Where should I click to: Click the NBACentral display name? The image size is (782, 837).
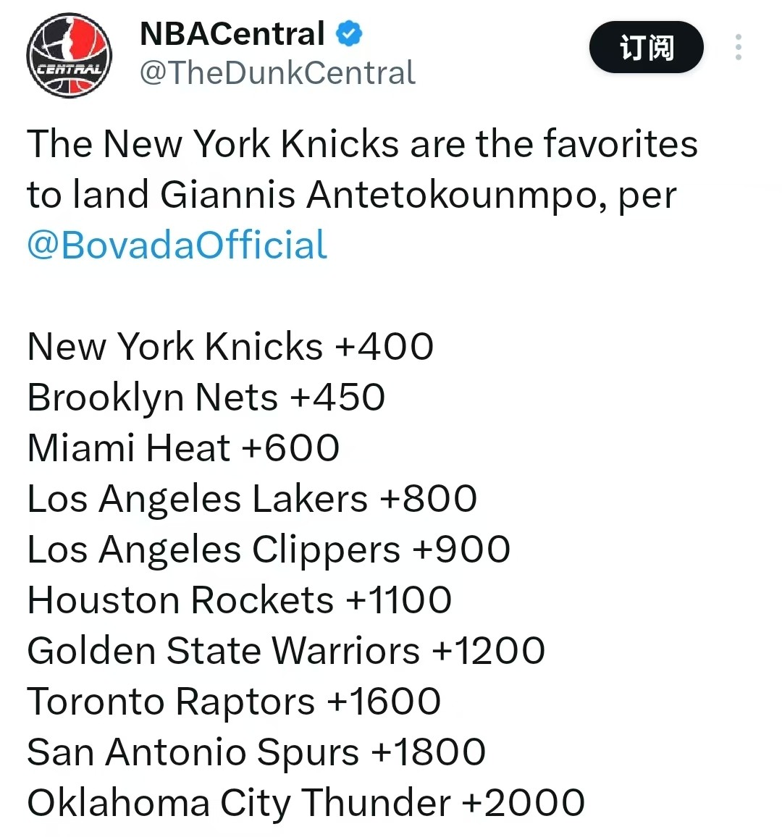(x=232, y=33)
